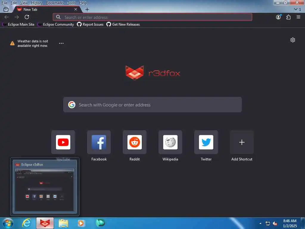Viewport: 305px width, 229px height.
Task: Open the YouTube shortcut tile
Action: 63,142
